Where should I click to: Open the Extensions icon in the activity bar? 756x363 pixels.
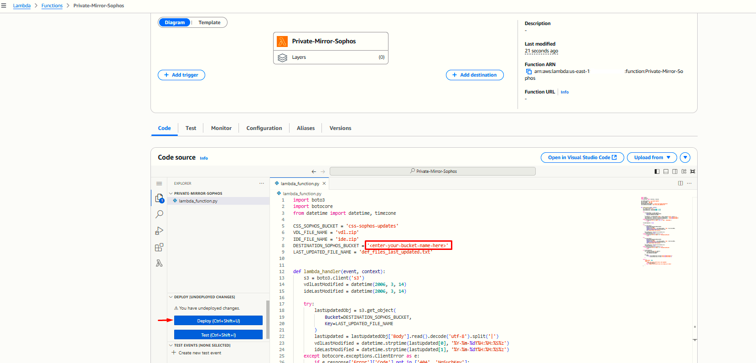pyautogui.click(x=159, y=247)
